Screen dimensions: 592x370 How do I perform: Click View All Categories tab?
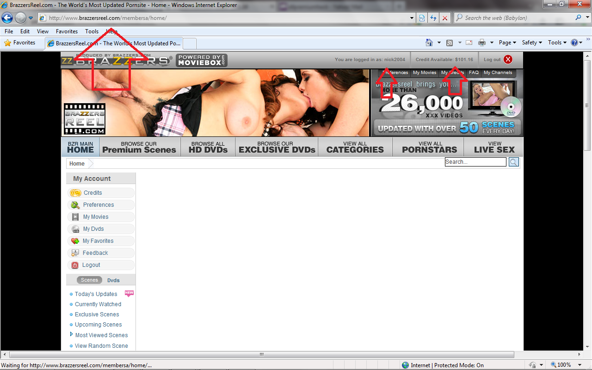click(355, 147)
